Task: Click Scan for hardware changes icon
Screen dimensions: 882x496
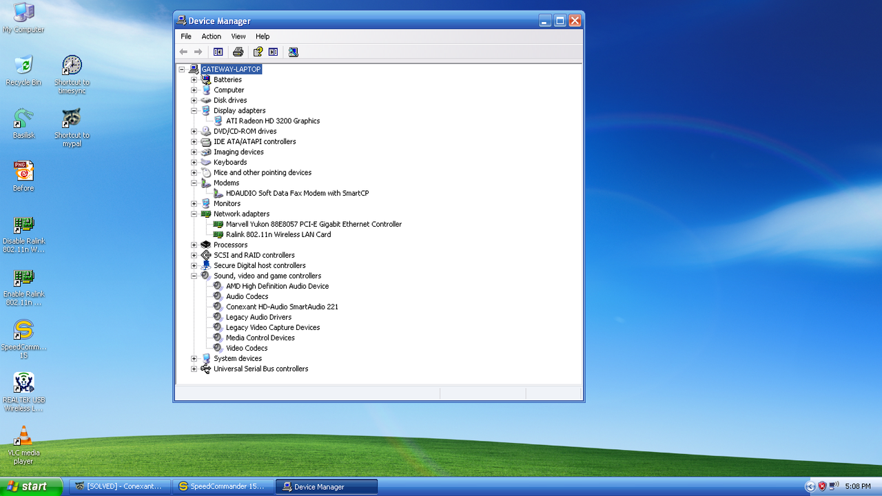Action: [x=294, y=52]
